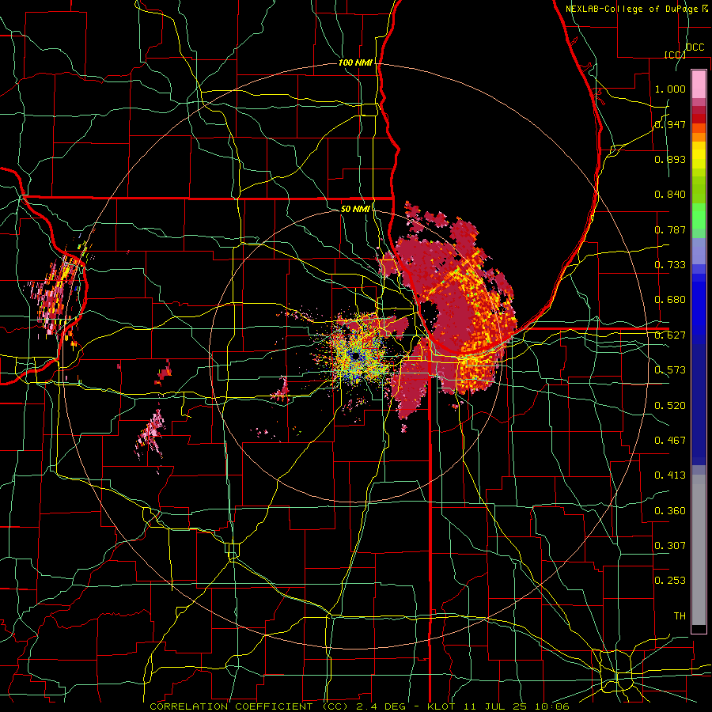Click the KLOT 11 JUL 25 10:06 timestamp
The image size is (712, 712).
(498, 706)
